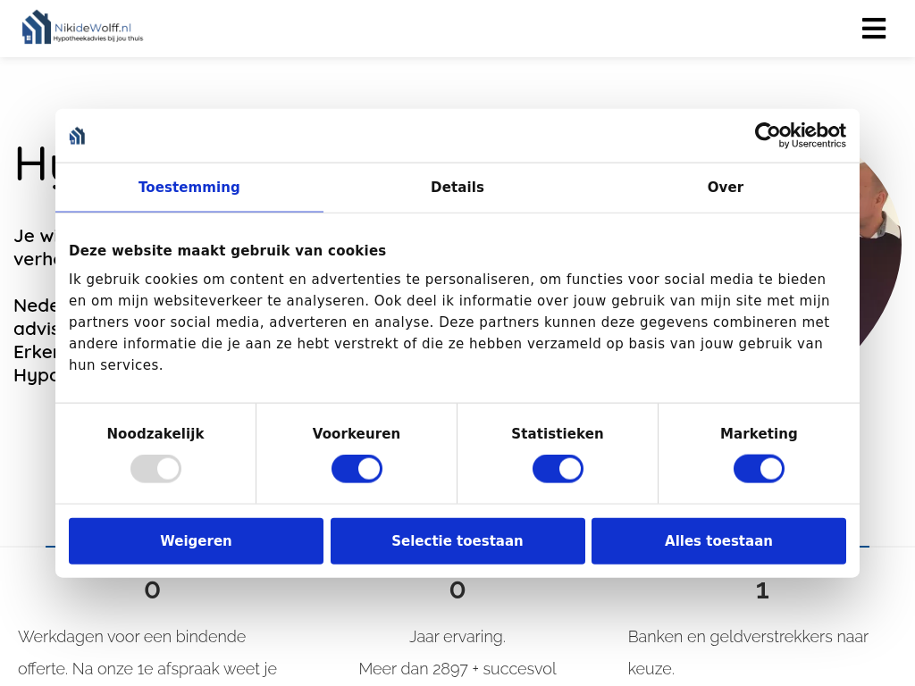This screenshot has width=915, height=686.
Task: Click the 'Jaar ervaring' statistic text
Action: [457, 637]
